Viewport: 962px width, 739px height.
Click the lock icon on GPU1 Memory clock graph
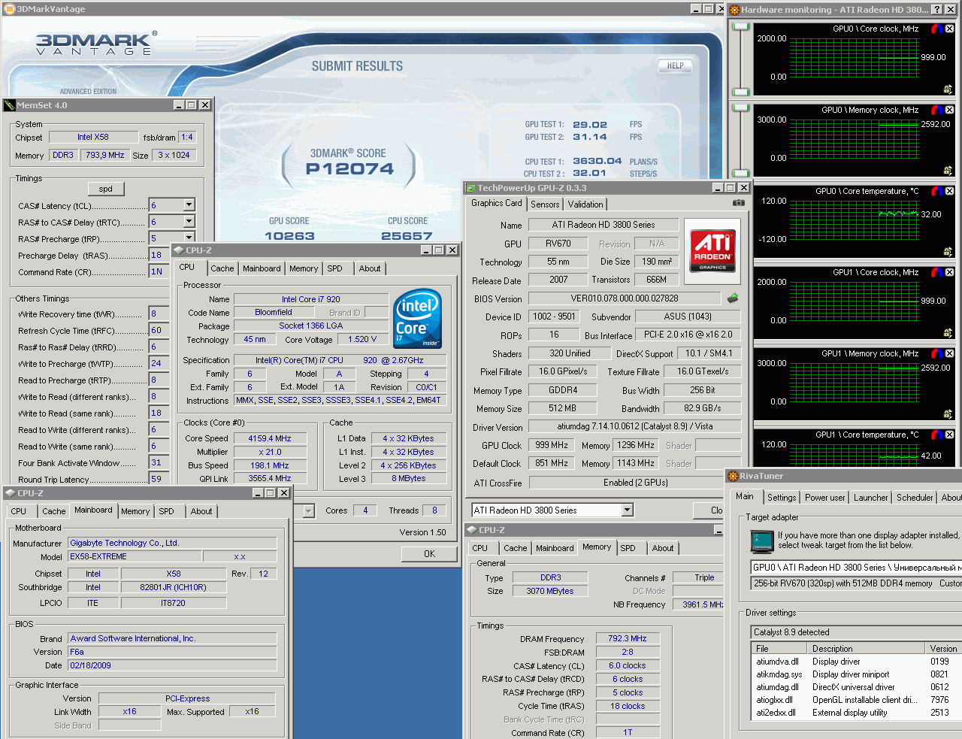948,414
